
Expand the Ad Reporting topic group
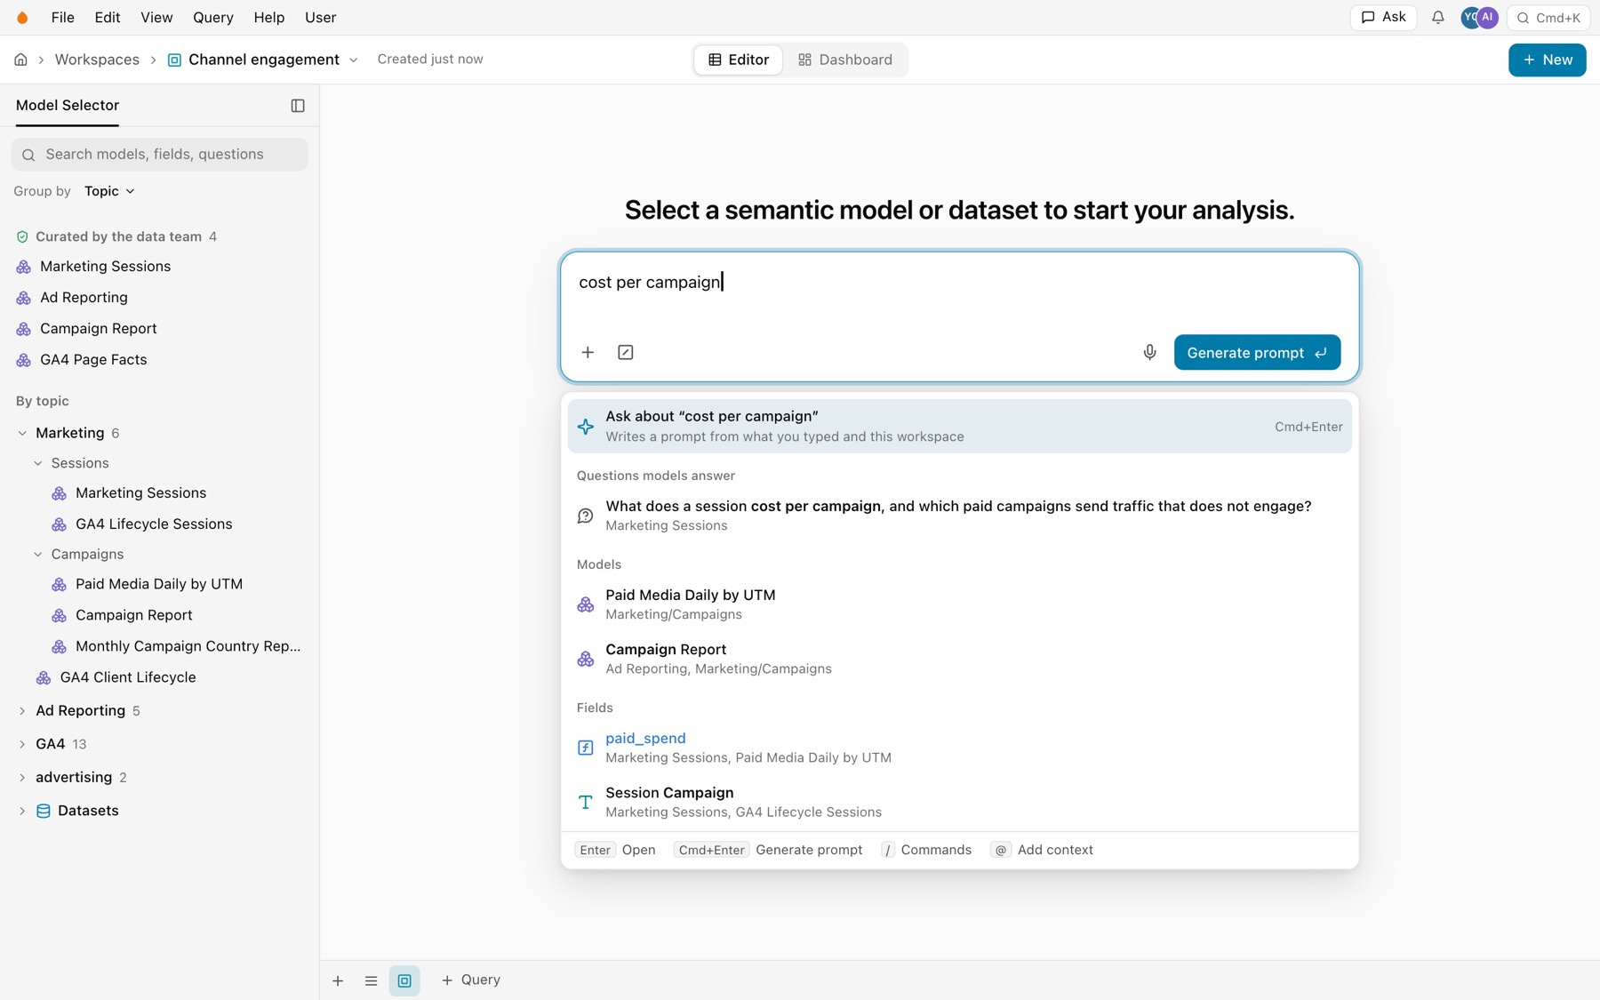pos(22,711)
